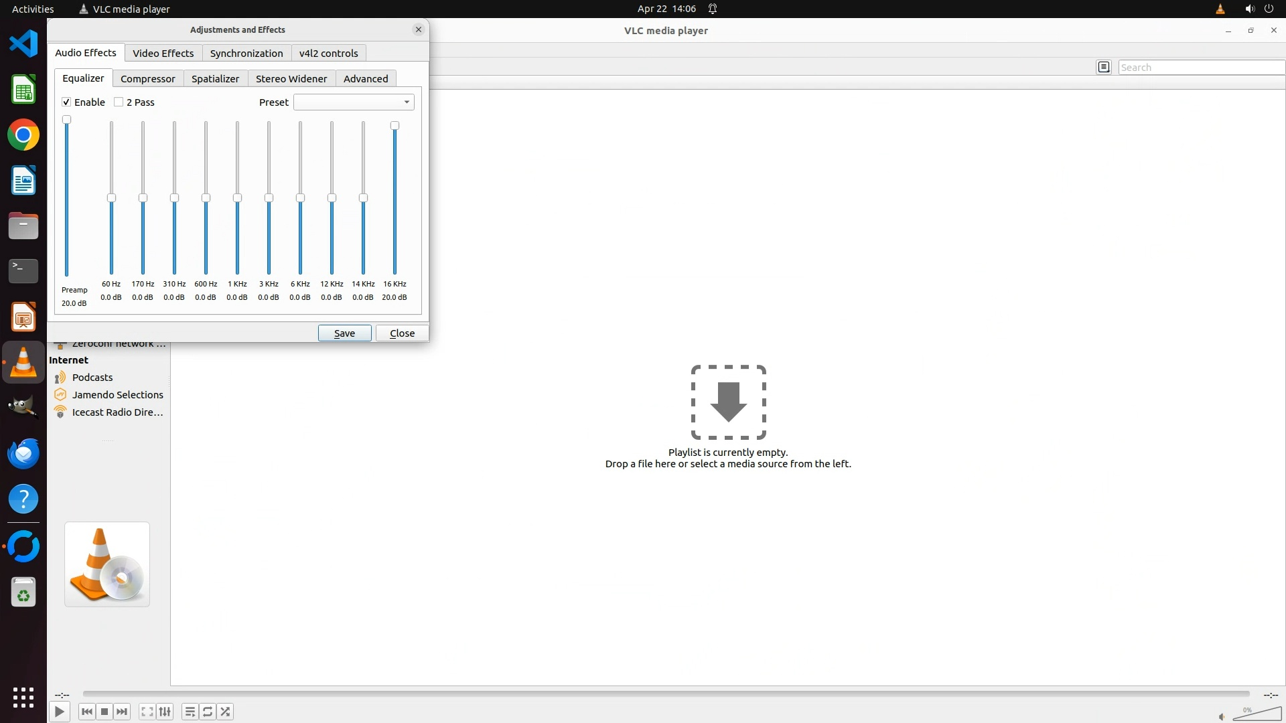The image size is (1286, 723).
Task: Open the Compressor sub-tab
Action: point(147,78)
